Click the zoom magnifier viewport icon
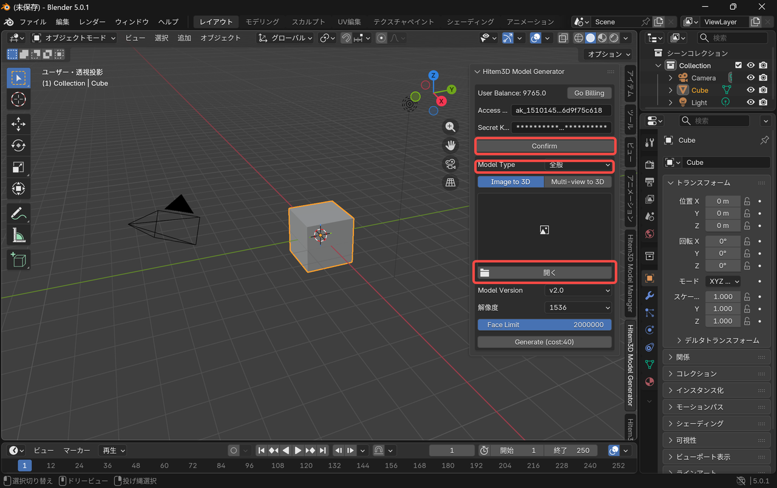The height and width of the screenshot is (488, 777). pos(450,127)
